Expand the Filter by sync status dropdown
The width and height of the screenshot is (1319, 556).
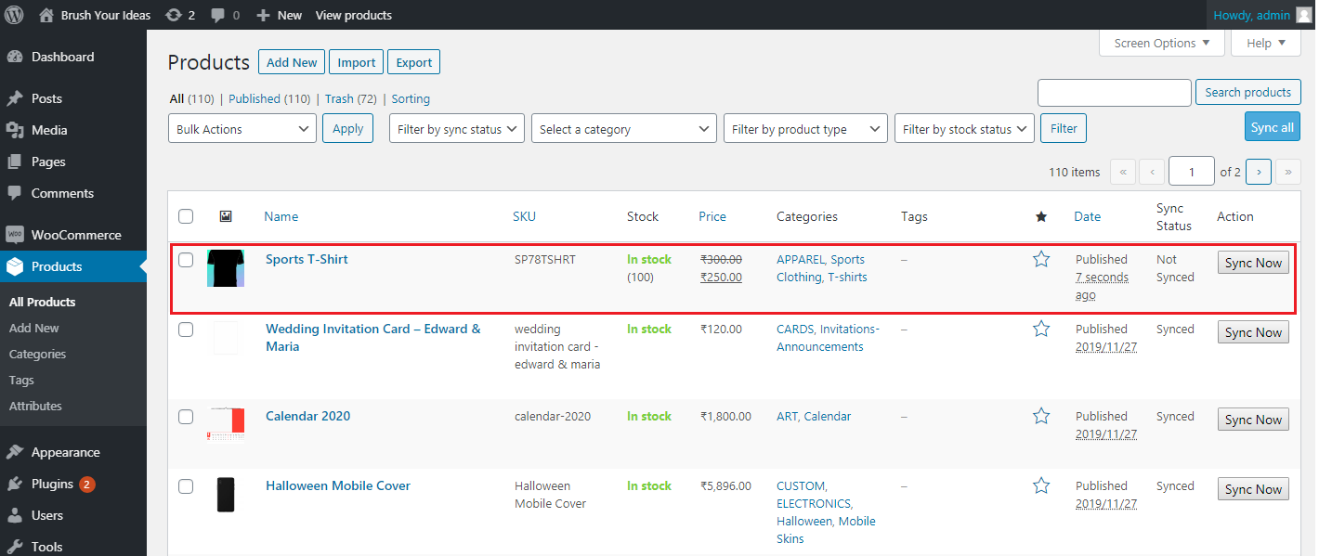[x=457, y=129]
